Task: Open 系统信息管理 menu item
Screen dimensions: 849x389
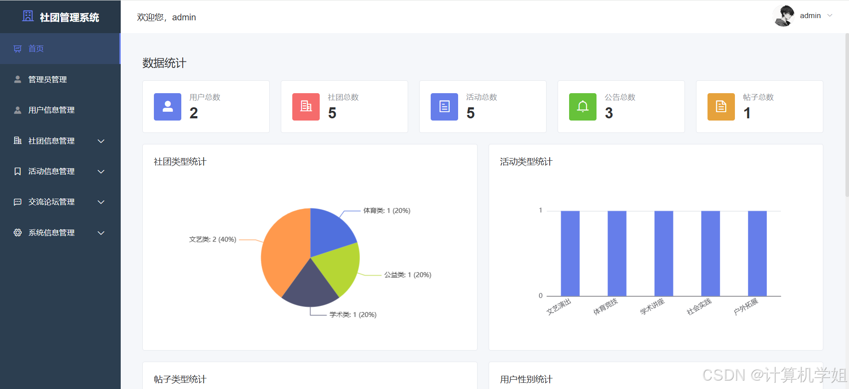Action: (x=60, y=233)
